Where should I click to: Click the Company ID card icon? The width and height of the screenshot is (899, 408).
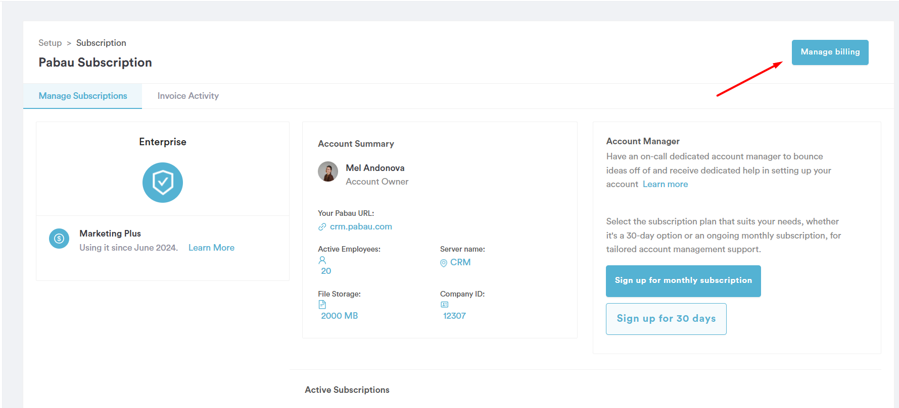[445, 305]
